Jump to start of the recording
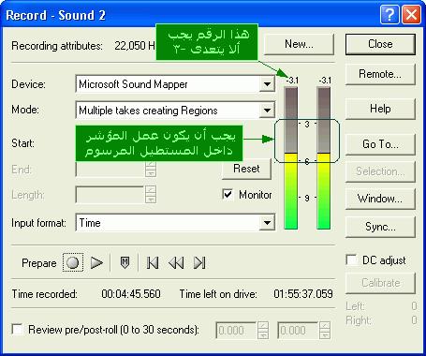426x356 pixels. pyautogui.click(x=153, y=262)
